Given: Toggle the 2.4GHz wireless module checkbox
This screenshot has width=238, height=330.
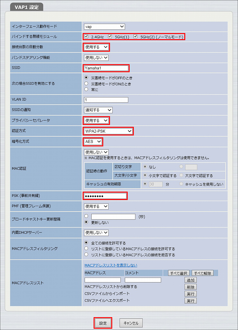Looking at the screenshot, I should click(86, 36).
